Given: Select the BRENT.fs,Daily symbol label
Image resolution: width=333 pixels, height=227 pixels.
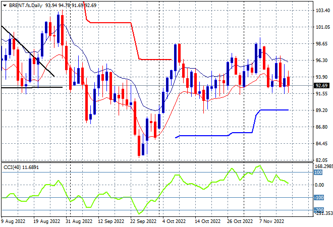Looking at the screenshot, I should click(26, 6).
